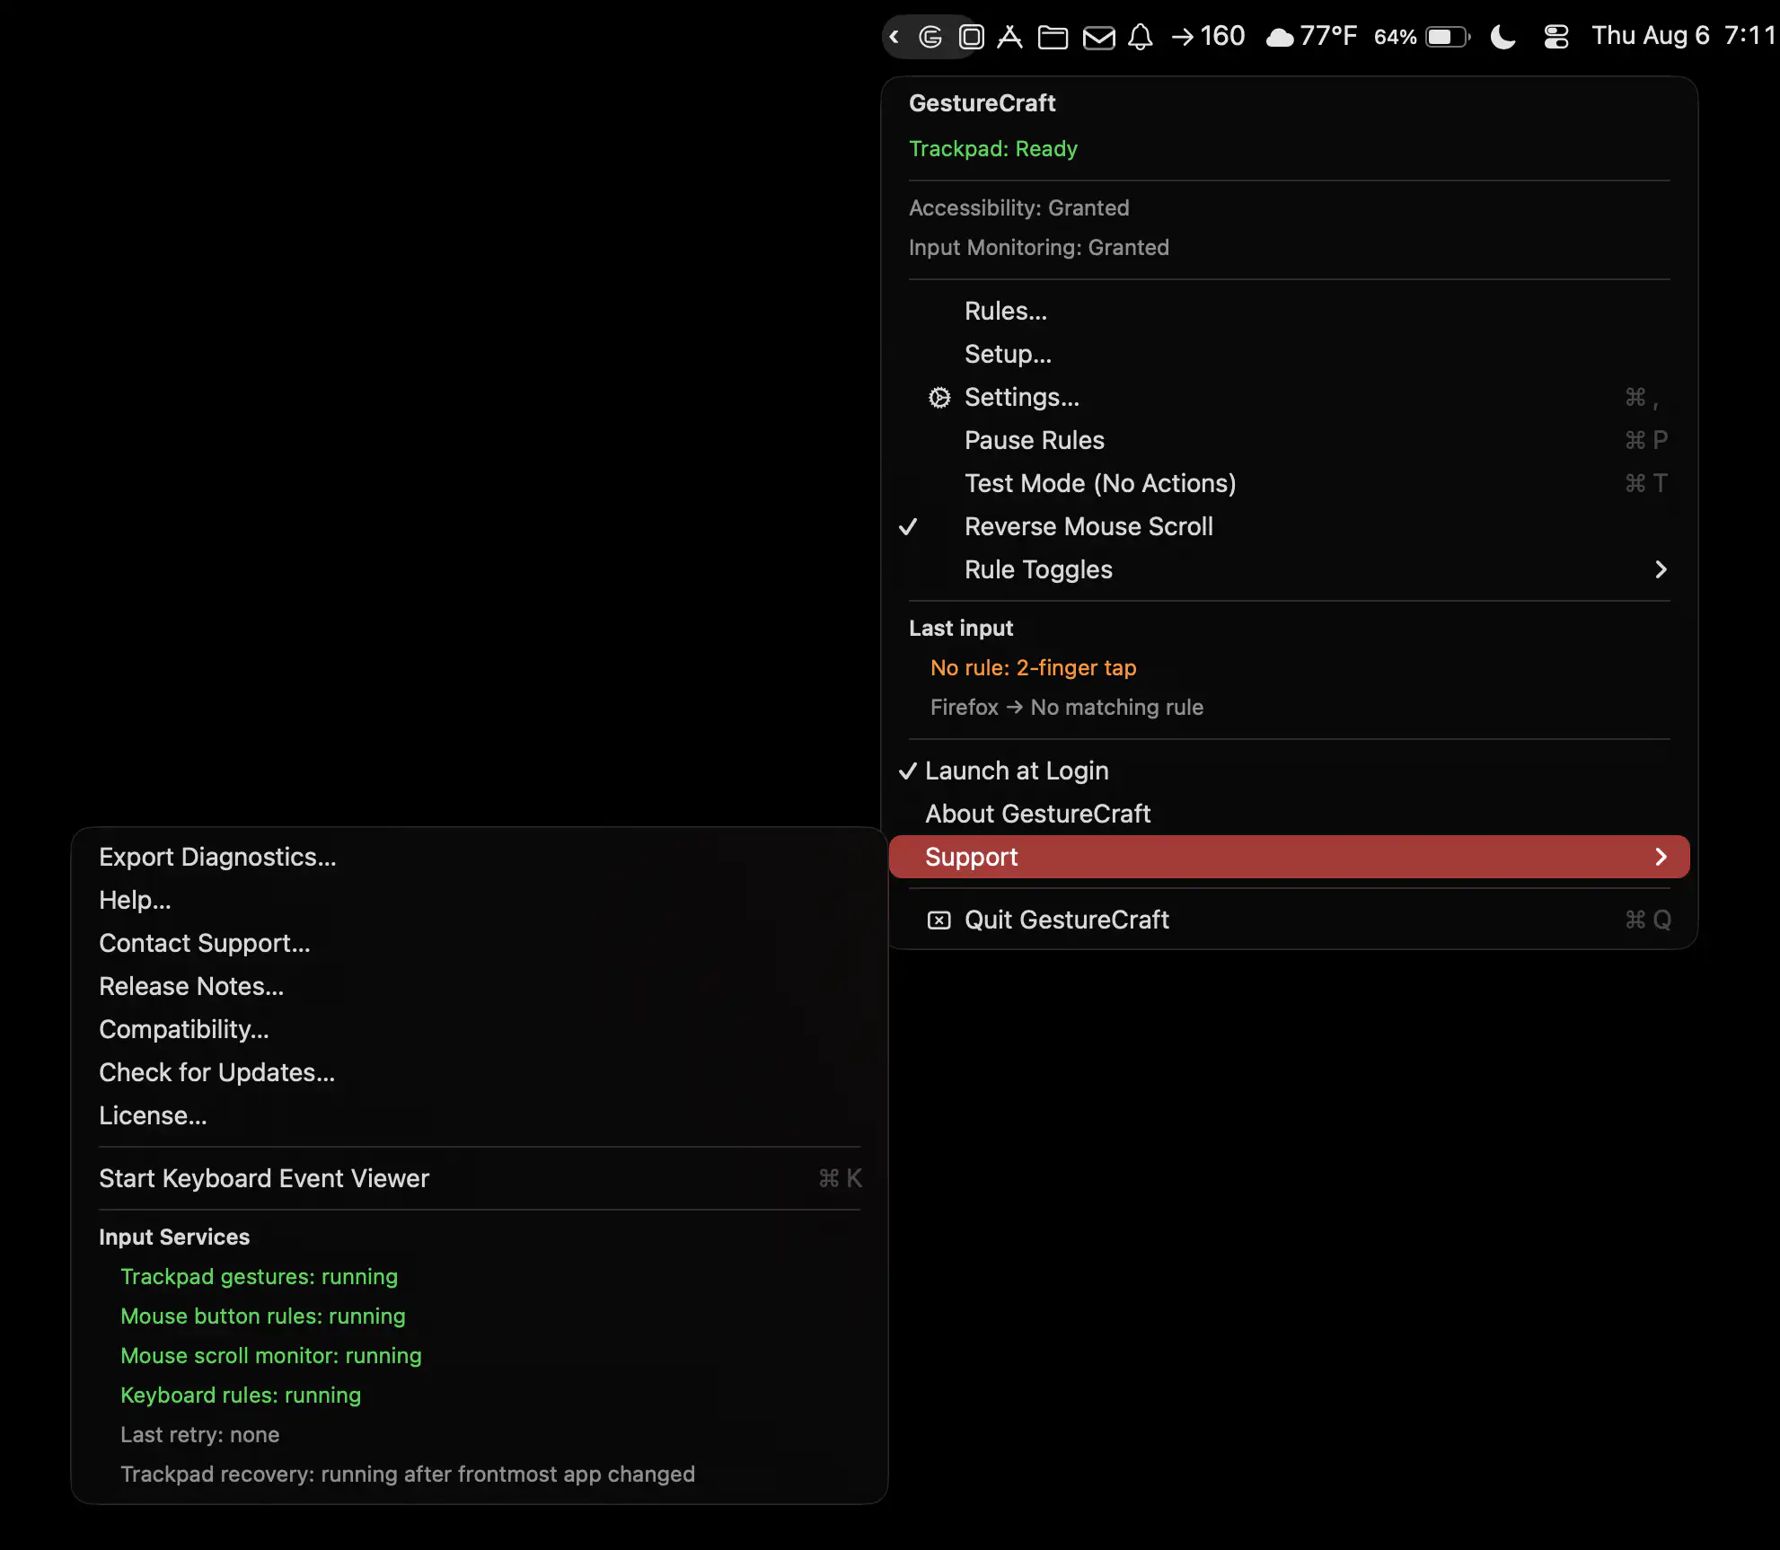Expand the Support submenu arrow
This screenshot has width=1780, height=1550.
pos(1661,857)
